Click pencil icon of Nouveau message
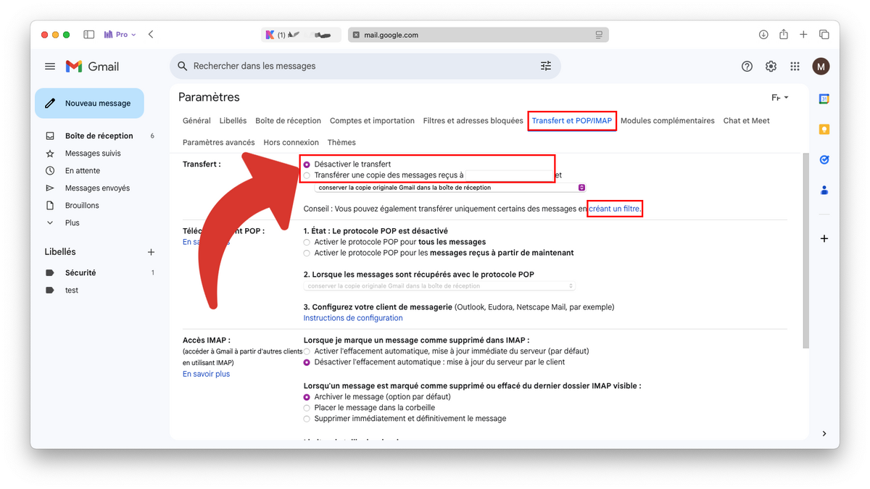This screenshot has height=489, width=870. [50, 104]
